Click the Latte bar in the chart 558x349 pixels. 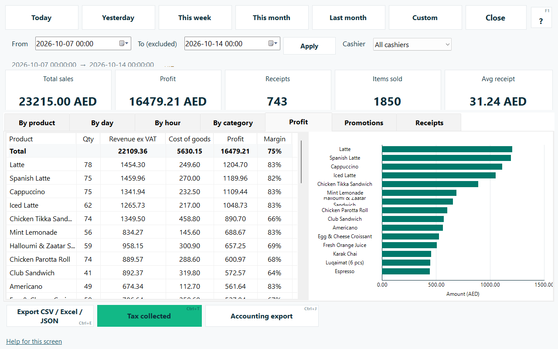tap(447, 149)
